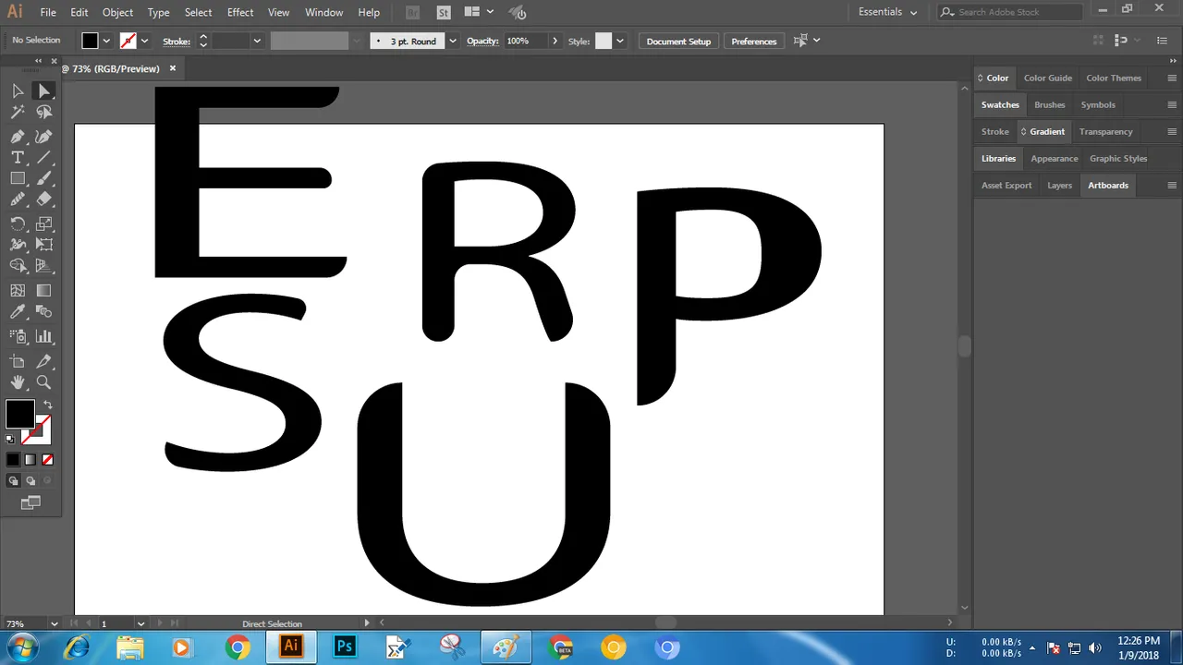Swap fill and stroke colors
1183x665 pixels.
tap(48, 405)
